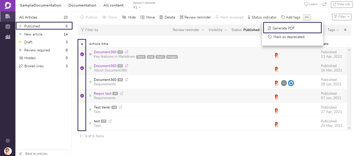Click contributor avatar in Test Venki row
Image resolution: width=354 pixels, height=156 pixels.
(277, 111)
